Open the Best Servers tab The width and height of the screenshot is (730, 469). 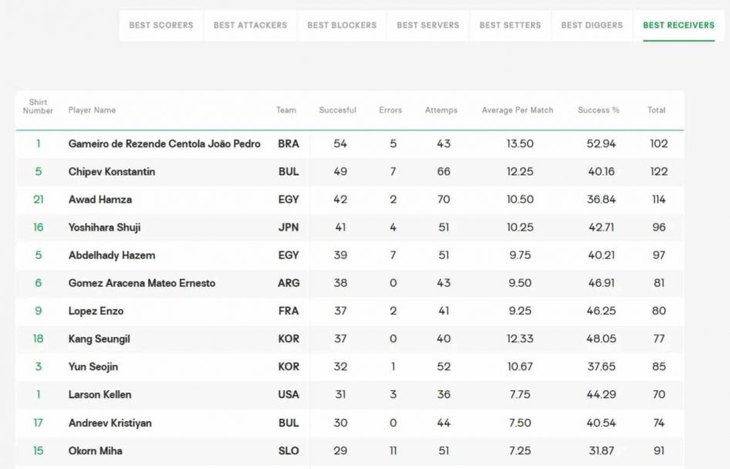(x=429, y=25)
